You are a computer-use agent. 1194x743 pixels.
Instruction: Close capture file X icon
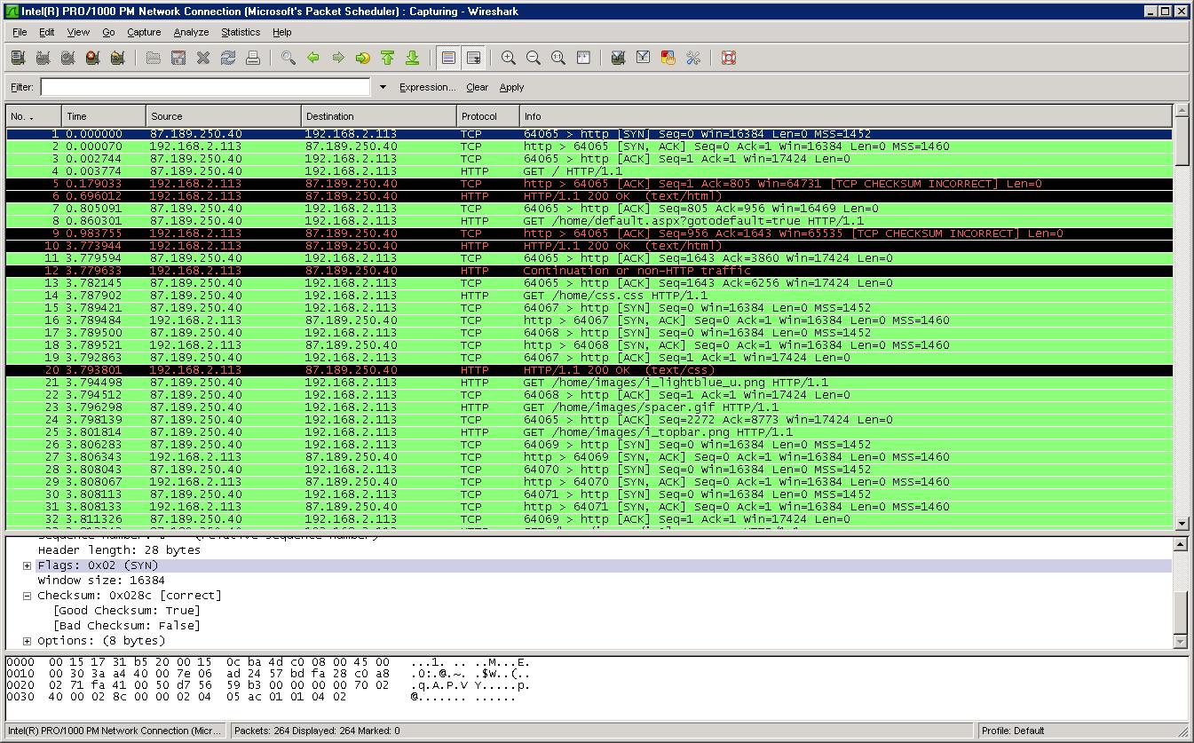point(203,58)
